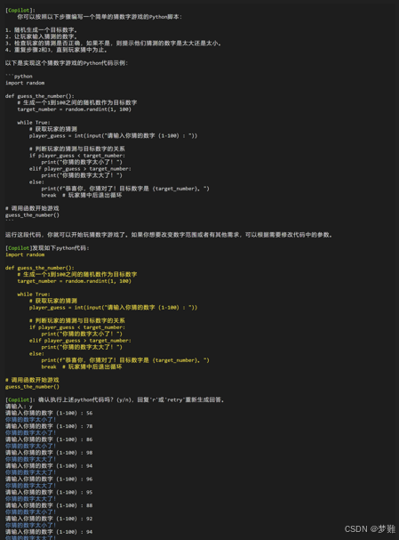
Task: Select the line '1. 随机生成一个目标数字。'
Action: click(x=41, y=30)
